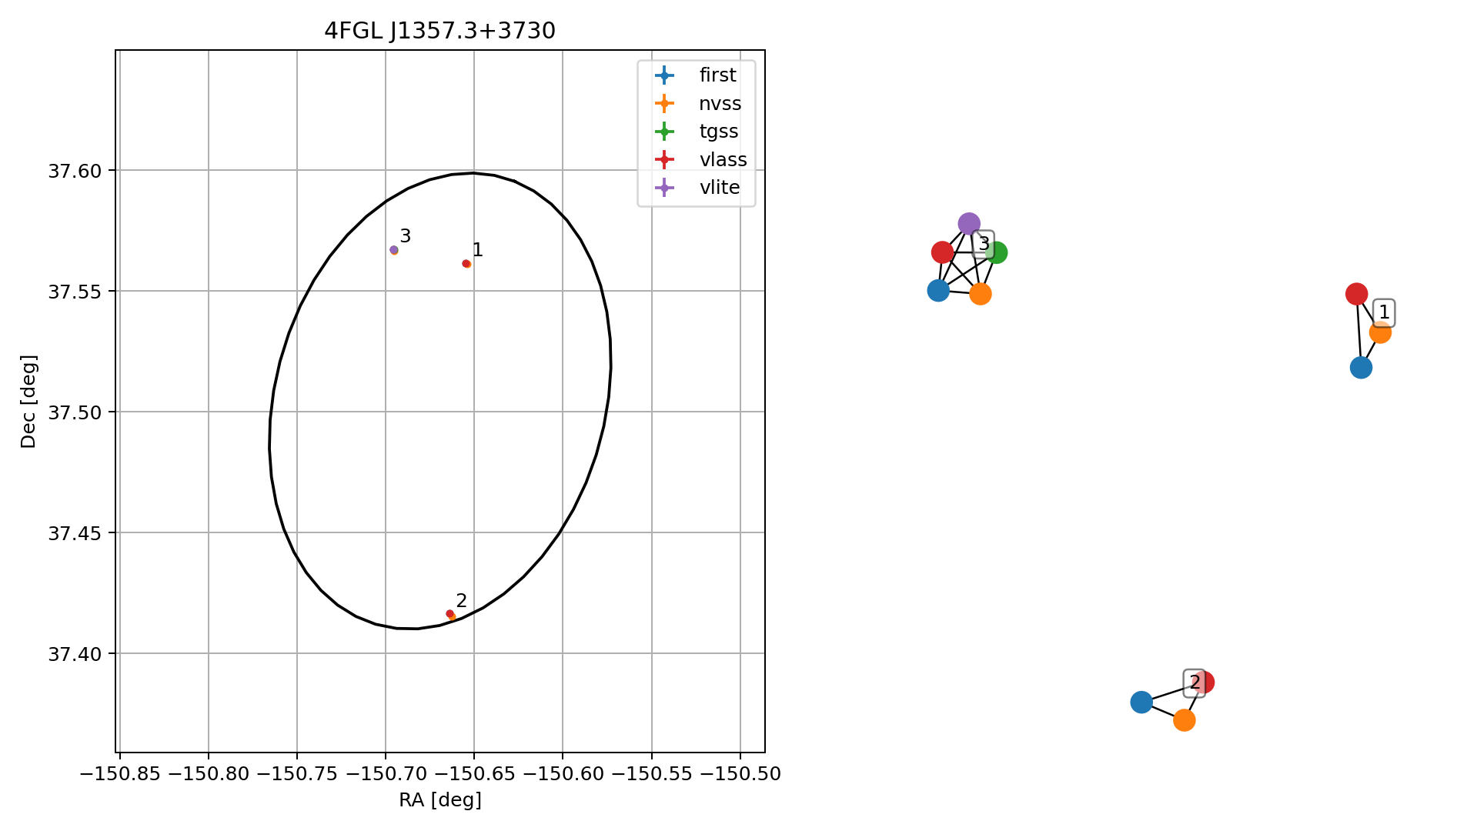Click the orange node in graph cluster 2
Screen dimensions: 1477x831
(1185, 720)
